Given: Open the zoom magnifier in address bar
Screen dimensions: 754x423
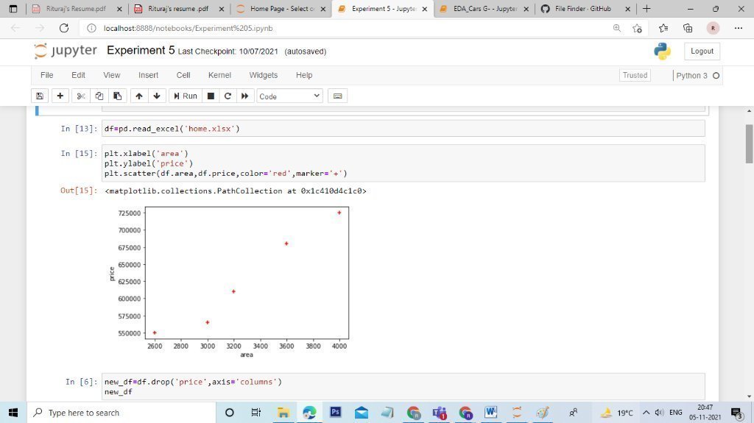Looking at the screenshot, I should (616, 29).
